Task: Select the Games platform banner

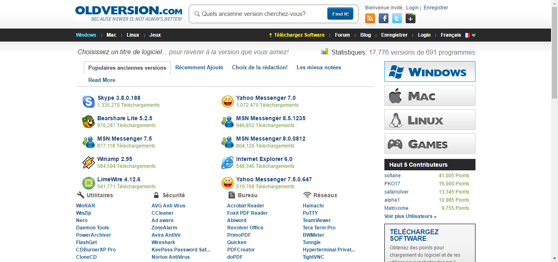Action: tap(430, 143)
